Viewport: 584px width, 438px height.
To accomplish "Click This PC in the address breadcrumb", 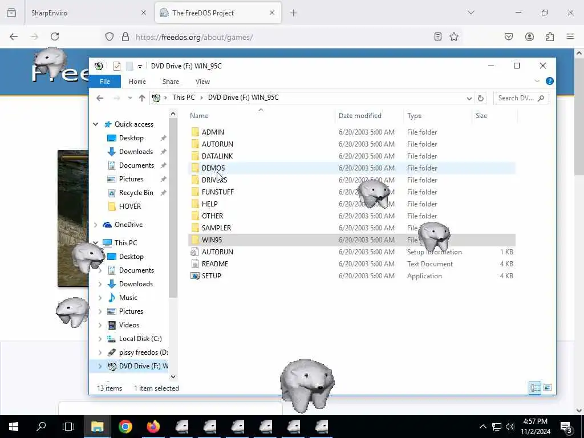I will [x=183, y=98].
